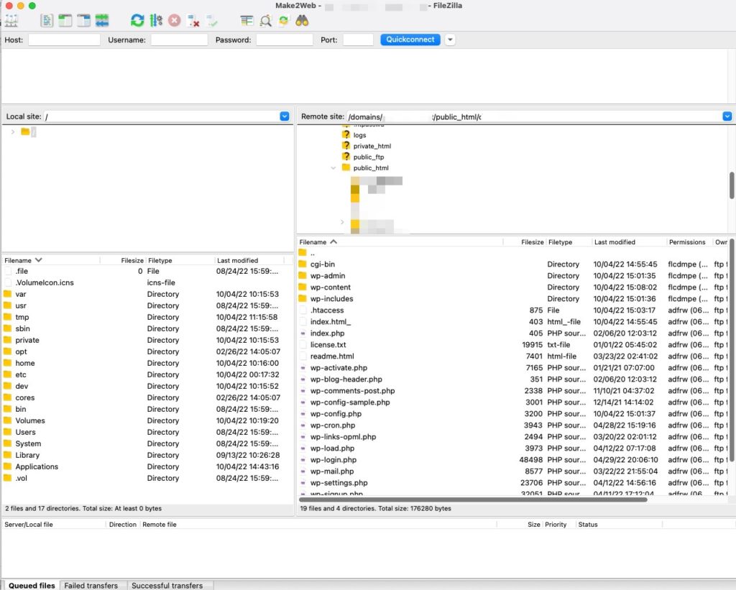Image resolution: width=736 pixels, height=590 pixels.
Task: Sort local files by Last modified column
Action: point(249,260)
